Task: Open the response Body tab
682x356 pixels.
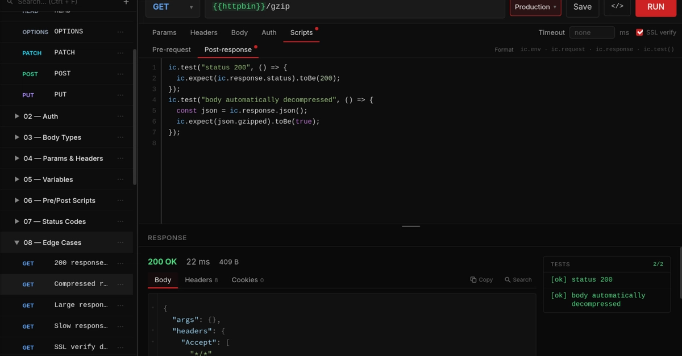Action: (x=163, y=280)
